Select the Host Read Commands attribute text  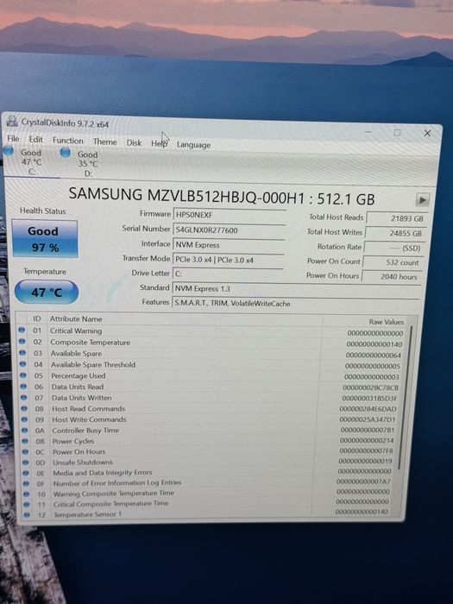pyautogui.click(x=89, y=408)
